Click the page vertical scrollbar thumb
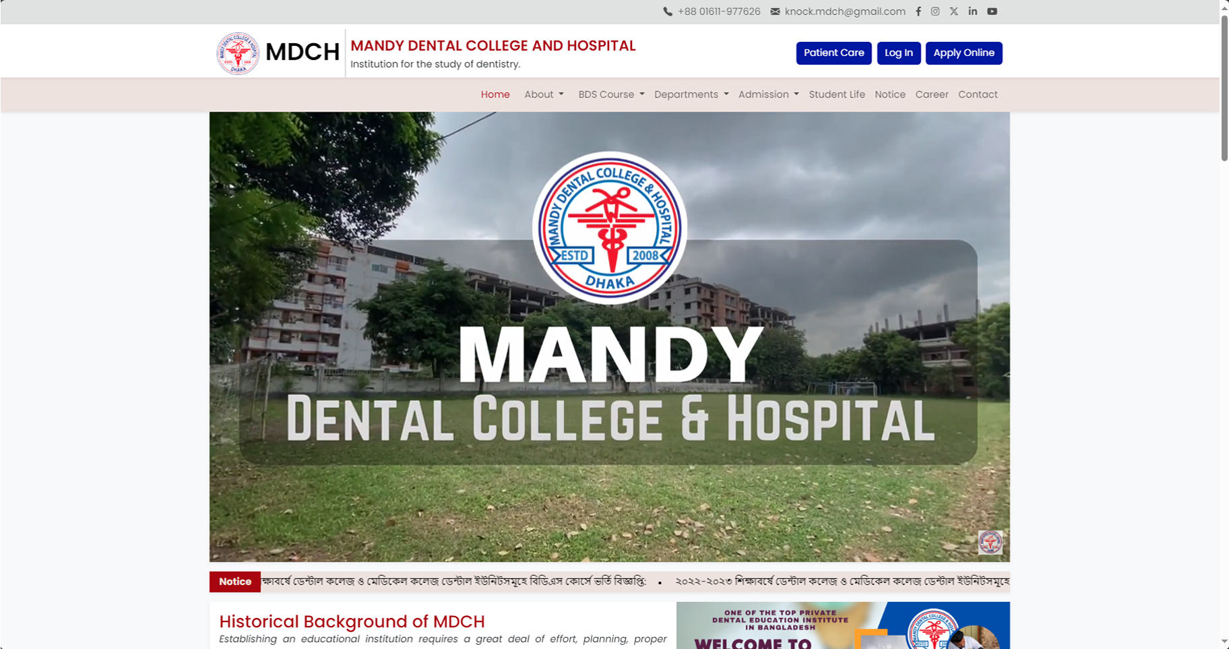The width and height of the screenshot is (1229, 649). 1224,88
